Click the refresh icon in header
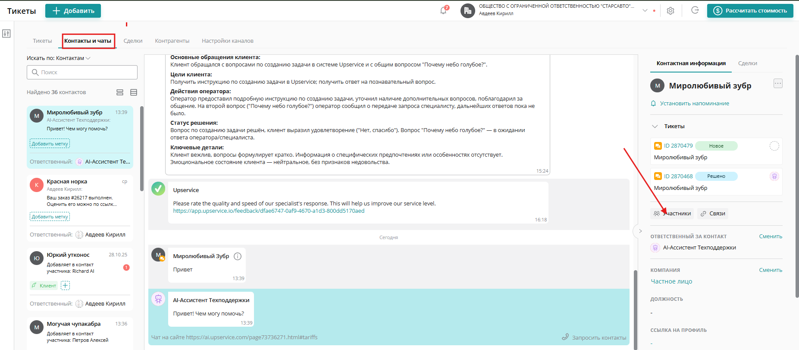799x350 pixels. click(x=695, y=10)
